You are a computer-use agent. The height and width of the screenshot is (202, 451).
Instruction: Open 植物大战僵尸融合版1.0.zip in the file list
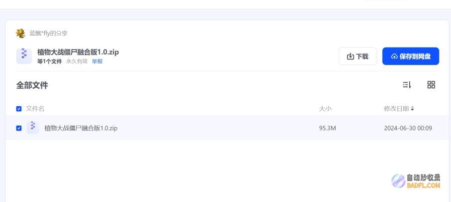tap(81, 128)
